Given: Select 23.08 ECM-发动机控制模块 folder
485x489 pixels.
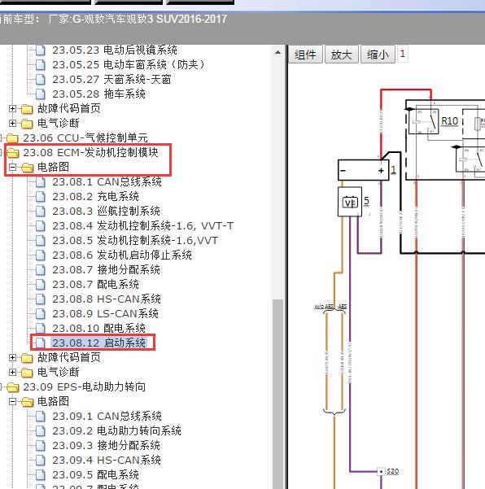Looking at the screenshot, I should pos(90,152).
